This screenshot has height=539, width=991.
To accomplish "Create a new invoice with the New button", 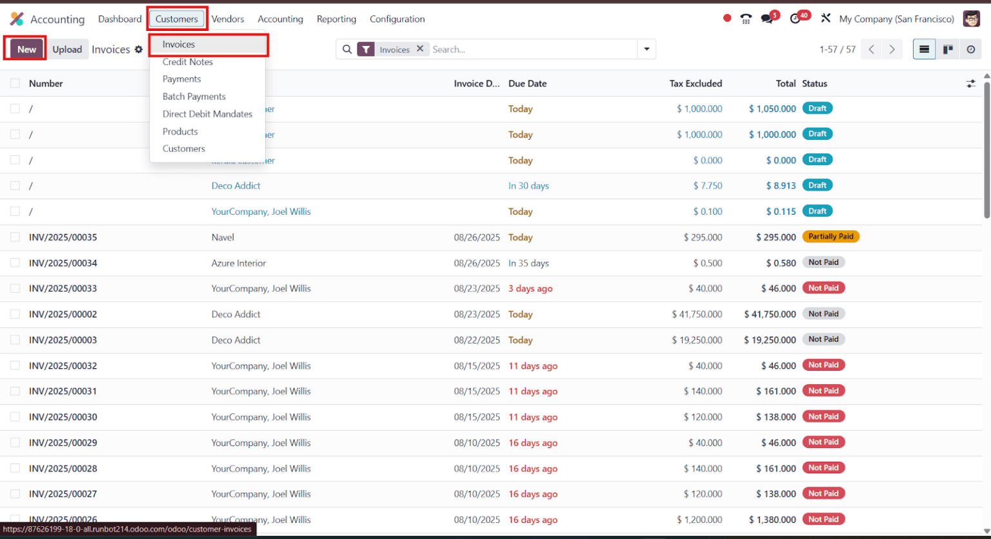I will click(26, 49).
